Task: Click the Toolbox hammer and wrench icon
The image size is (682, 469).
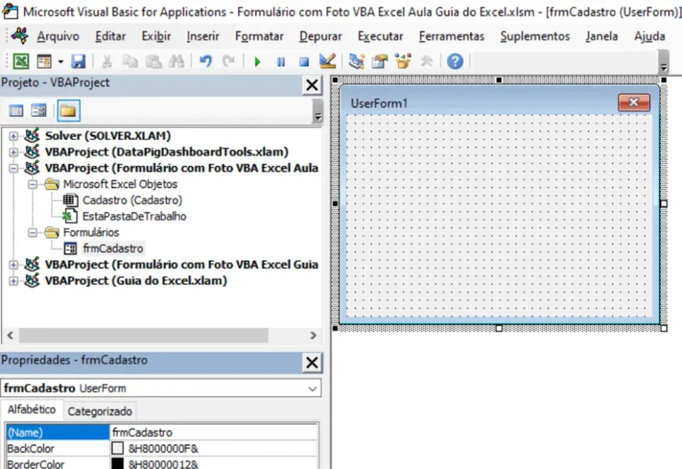Action: [x=427, y=61]
